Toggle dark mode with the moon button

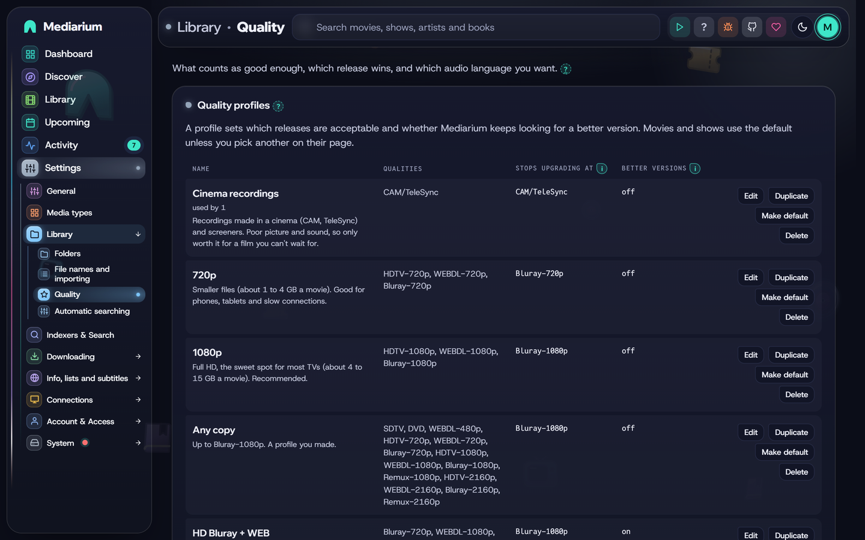tap(802, 27)
